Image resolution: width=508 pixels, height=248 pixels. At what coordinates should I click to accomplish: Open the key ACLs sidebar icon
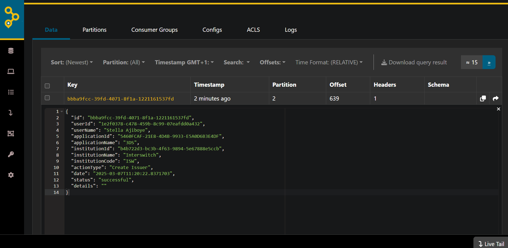(11, 154)
